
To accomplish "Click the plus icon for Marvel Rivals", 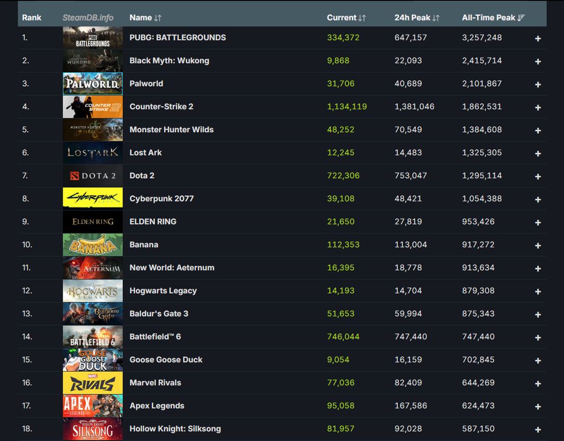I will tap(537, 384).
